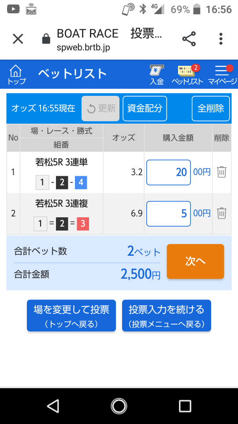Image resolution: width=238 pixels, height=424 pixels.
Task: Click 投票入力を続ける button
Action: (x=167, y=315)
